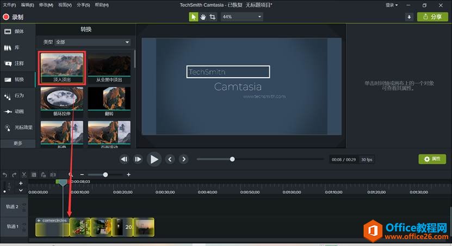Viewport: 452px width, 246px height.
Task: Open the 文件(F) menu
Action: (9, 5)
